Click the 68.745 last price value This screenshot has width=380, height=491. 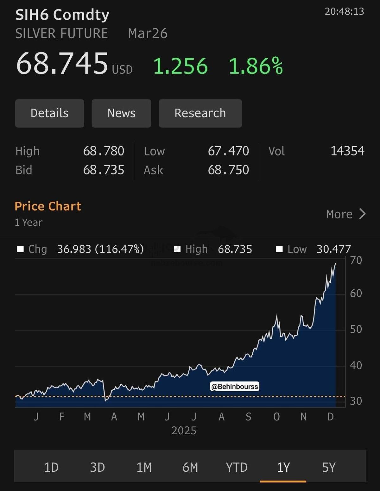(x=62, y=64)
